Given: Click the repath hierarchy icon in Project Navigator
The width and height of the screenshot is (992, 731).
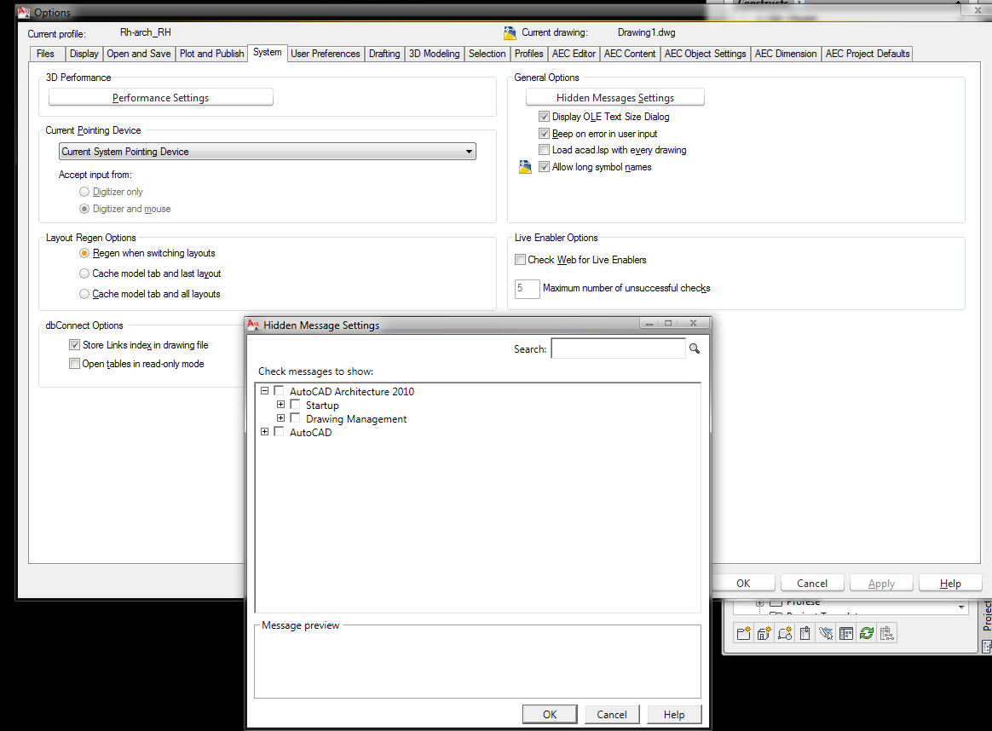Looking at the screenshot, I should (x=887, y=633).
